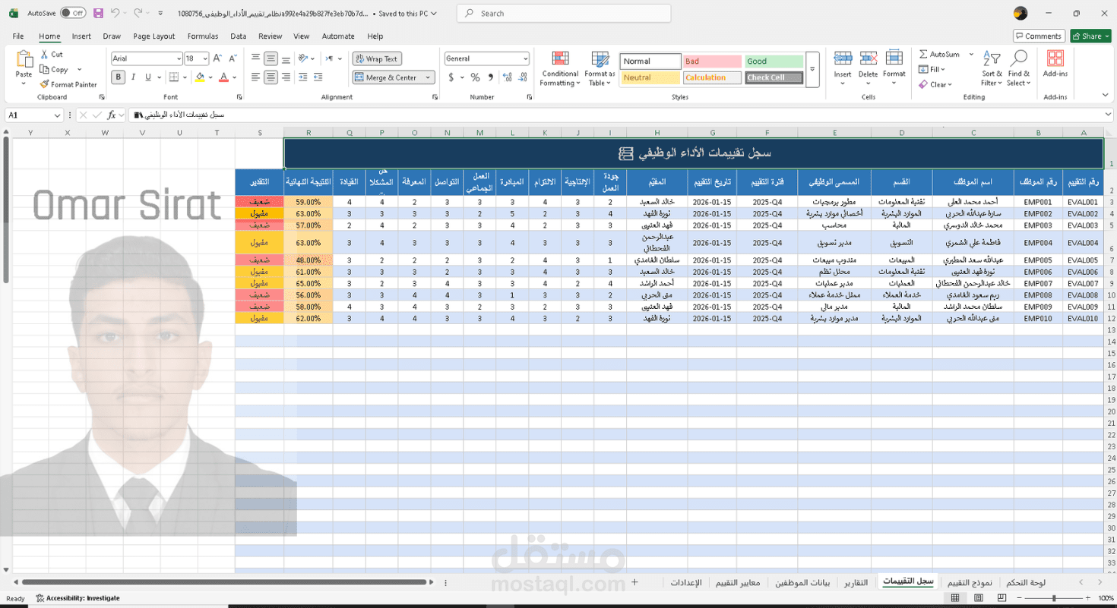Viewport: 1117px width, 608px height.
Task: Open the font name dropdown Arial
Action: coord(179,59)
